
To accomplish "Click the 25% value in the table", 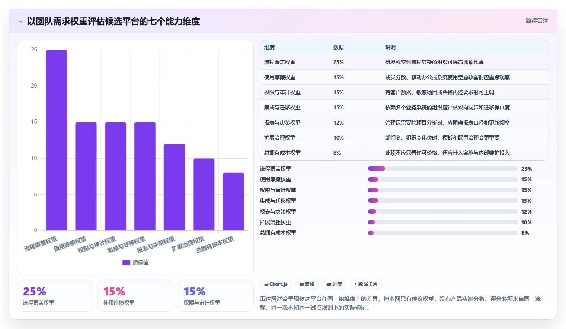I will click(x=339, y=62).
